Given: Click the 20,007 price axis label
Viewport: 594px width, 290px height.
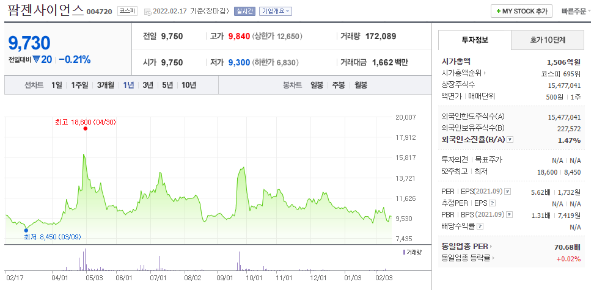Looking at the screenshot, I should 405,117.
